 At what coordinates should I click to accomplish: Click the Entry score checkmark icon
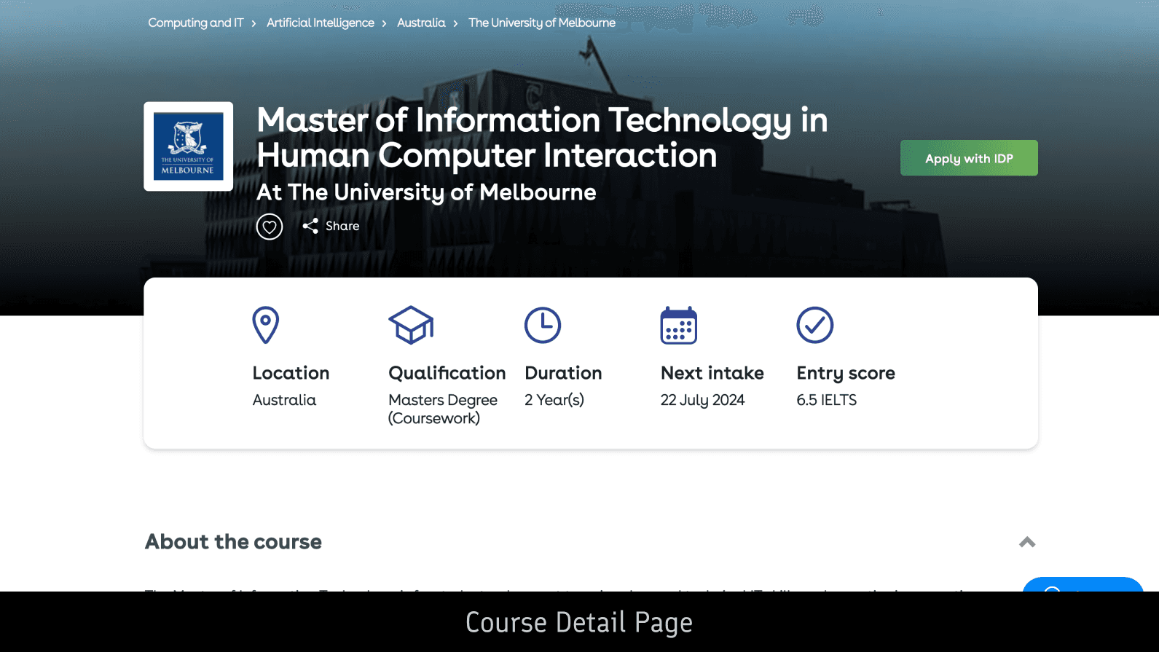(815, 325)
